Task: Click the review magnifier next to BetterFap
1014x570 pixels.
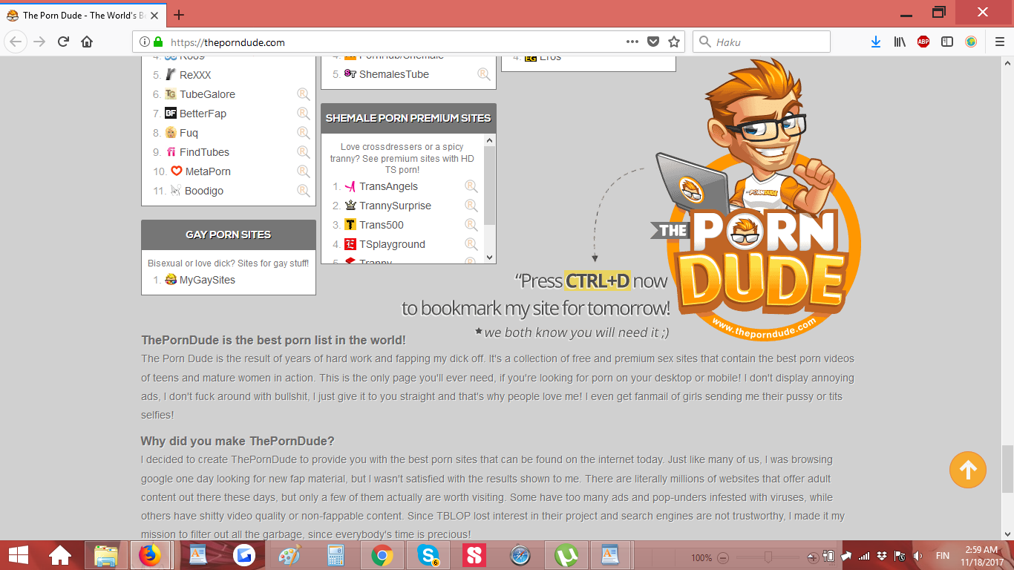Action: pyautogui.click(x=304, y=113)
